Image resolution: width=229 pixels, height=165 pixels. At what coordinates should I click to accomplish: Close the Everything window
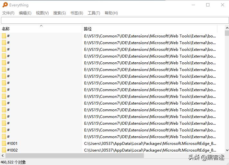pos(223,5)
